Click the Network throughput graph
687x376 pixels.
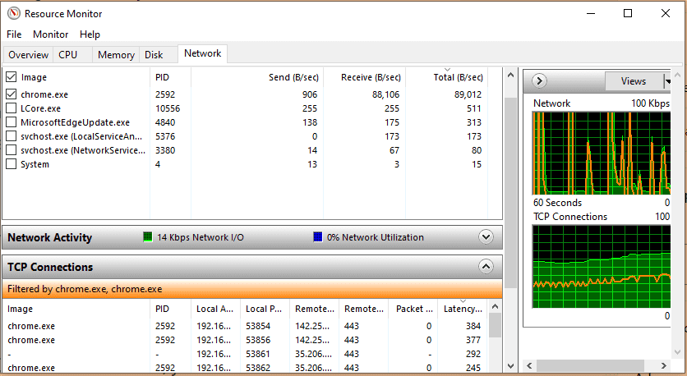coord(602,154)
